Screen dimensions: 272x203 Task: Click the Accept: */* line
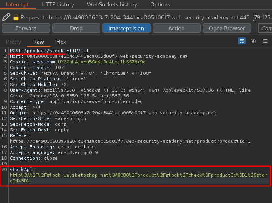coord(25,107)
